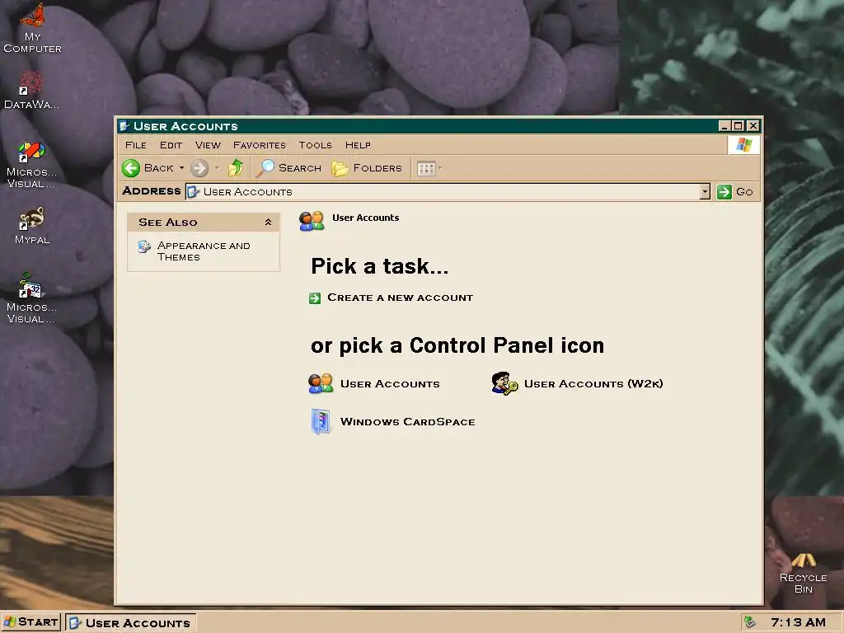844x633 pixels.
Task: Open the Favorites menu
Action: click(260, 145)
